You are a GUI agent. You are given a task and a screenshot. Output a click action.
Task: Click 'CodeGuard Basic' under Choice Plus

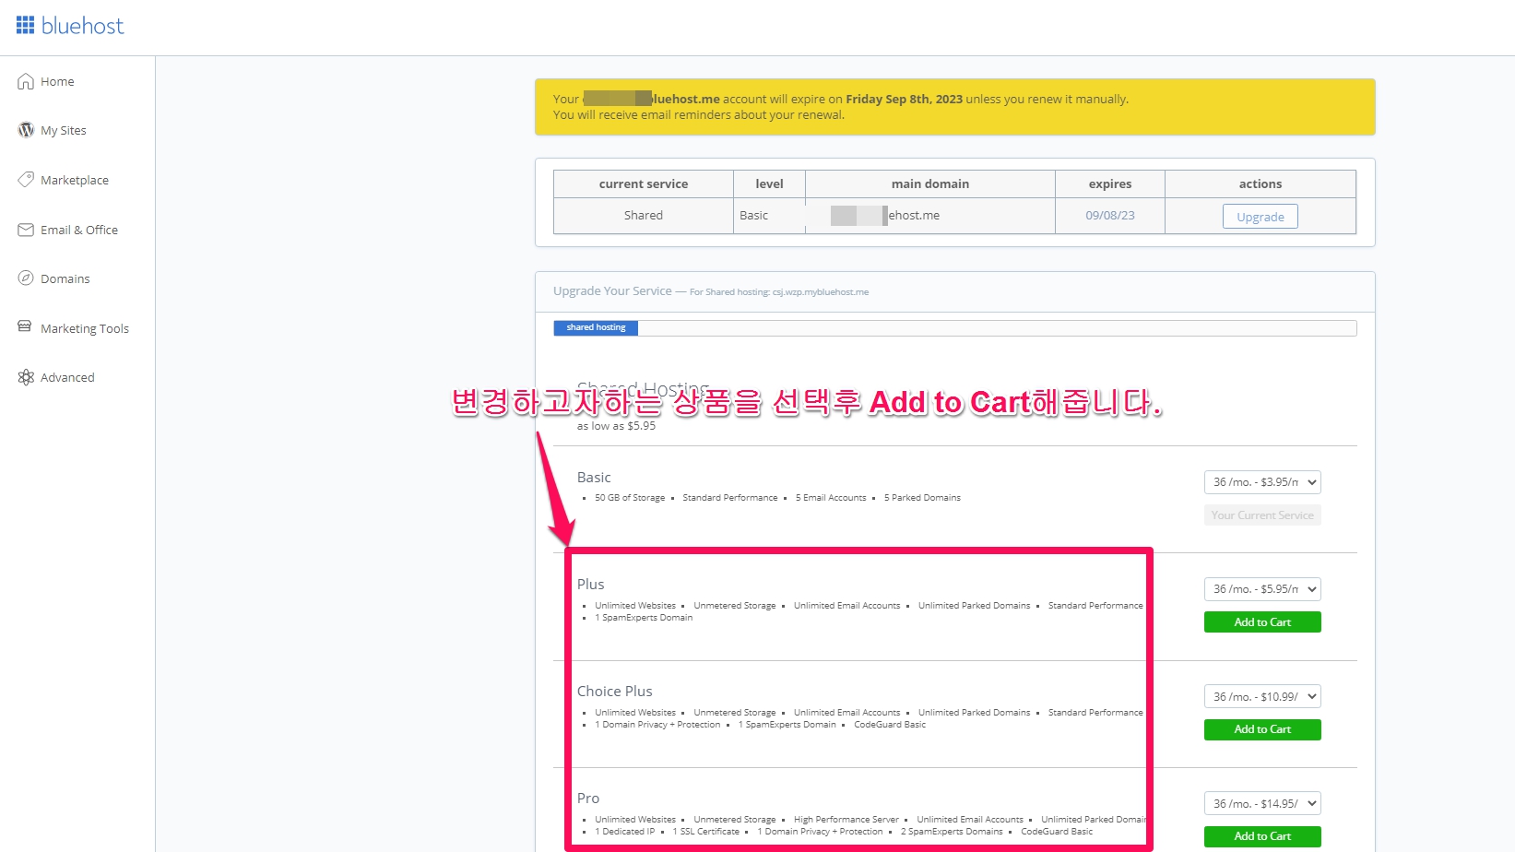890,725
